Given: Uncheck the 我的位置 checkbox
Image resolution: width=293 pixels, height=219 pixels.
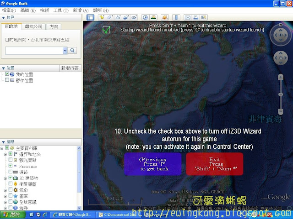Looking at the screenshot, I should pyautogui.click(x=7, y=74).
